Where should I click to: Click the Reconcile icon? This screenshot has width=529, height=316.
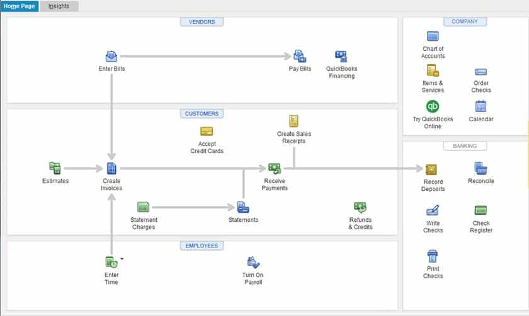click(481, 168)
